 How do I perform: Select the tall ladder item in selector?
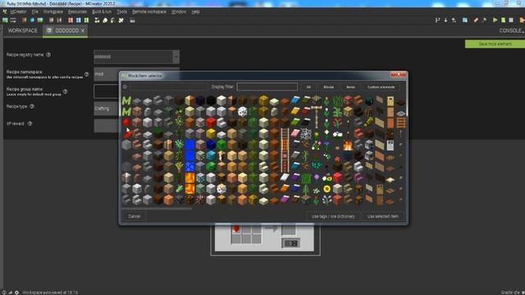285,150
